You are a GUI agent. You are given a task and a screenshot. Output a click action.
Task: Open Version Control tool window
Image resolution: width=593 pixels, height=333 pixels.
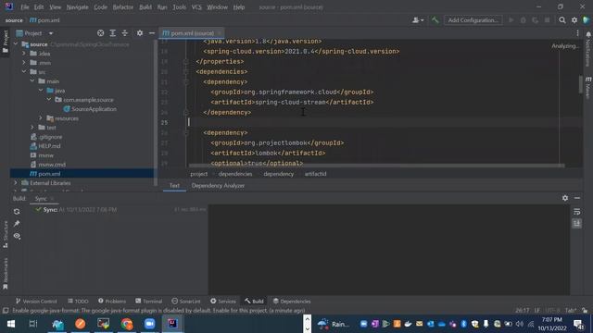click(x=36, y=302)
